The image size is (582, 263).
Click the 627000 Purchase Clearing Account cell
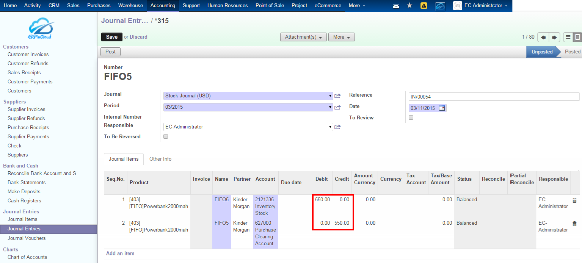(x=265, y=233)
